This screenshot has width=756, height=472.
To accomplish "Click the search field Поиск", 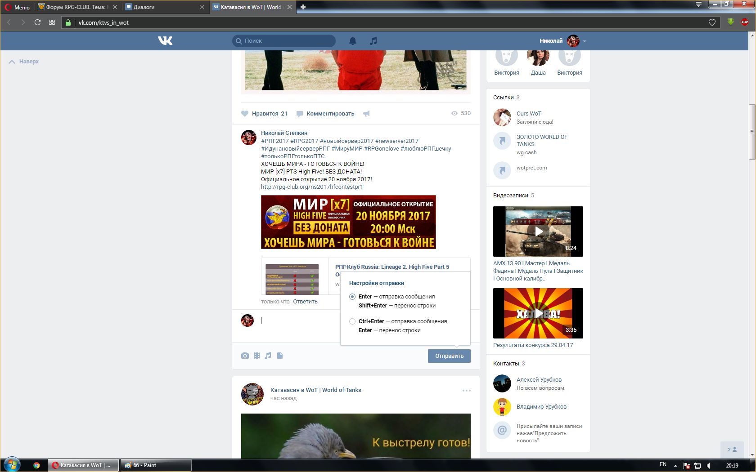I will 284,41.
